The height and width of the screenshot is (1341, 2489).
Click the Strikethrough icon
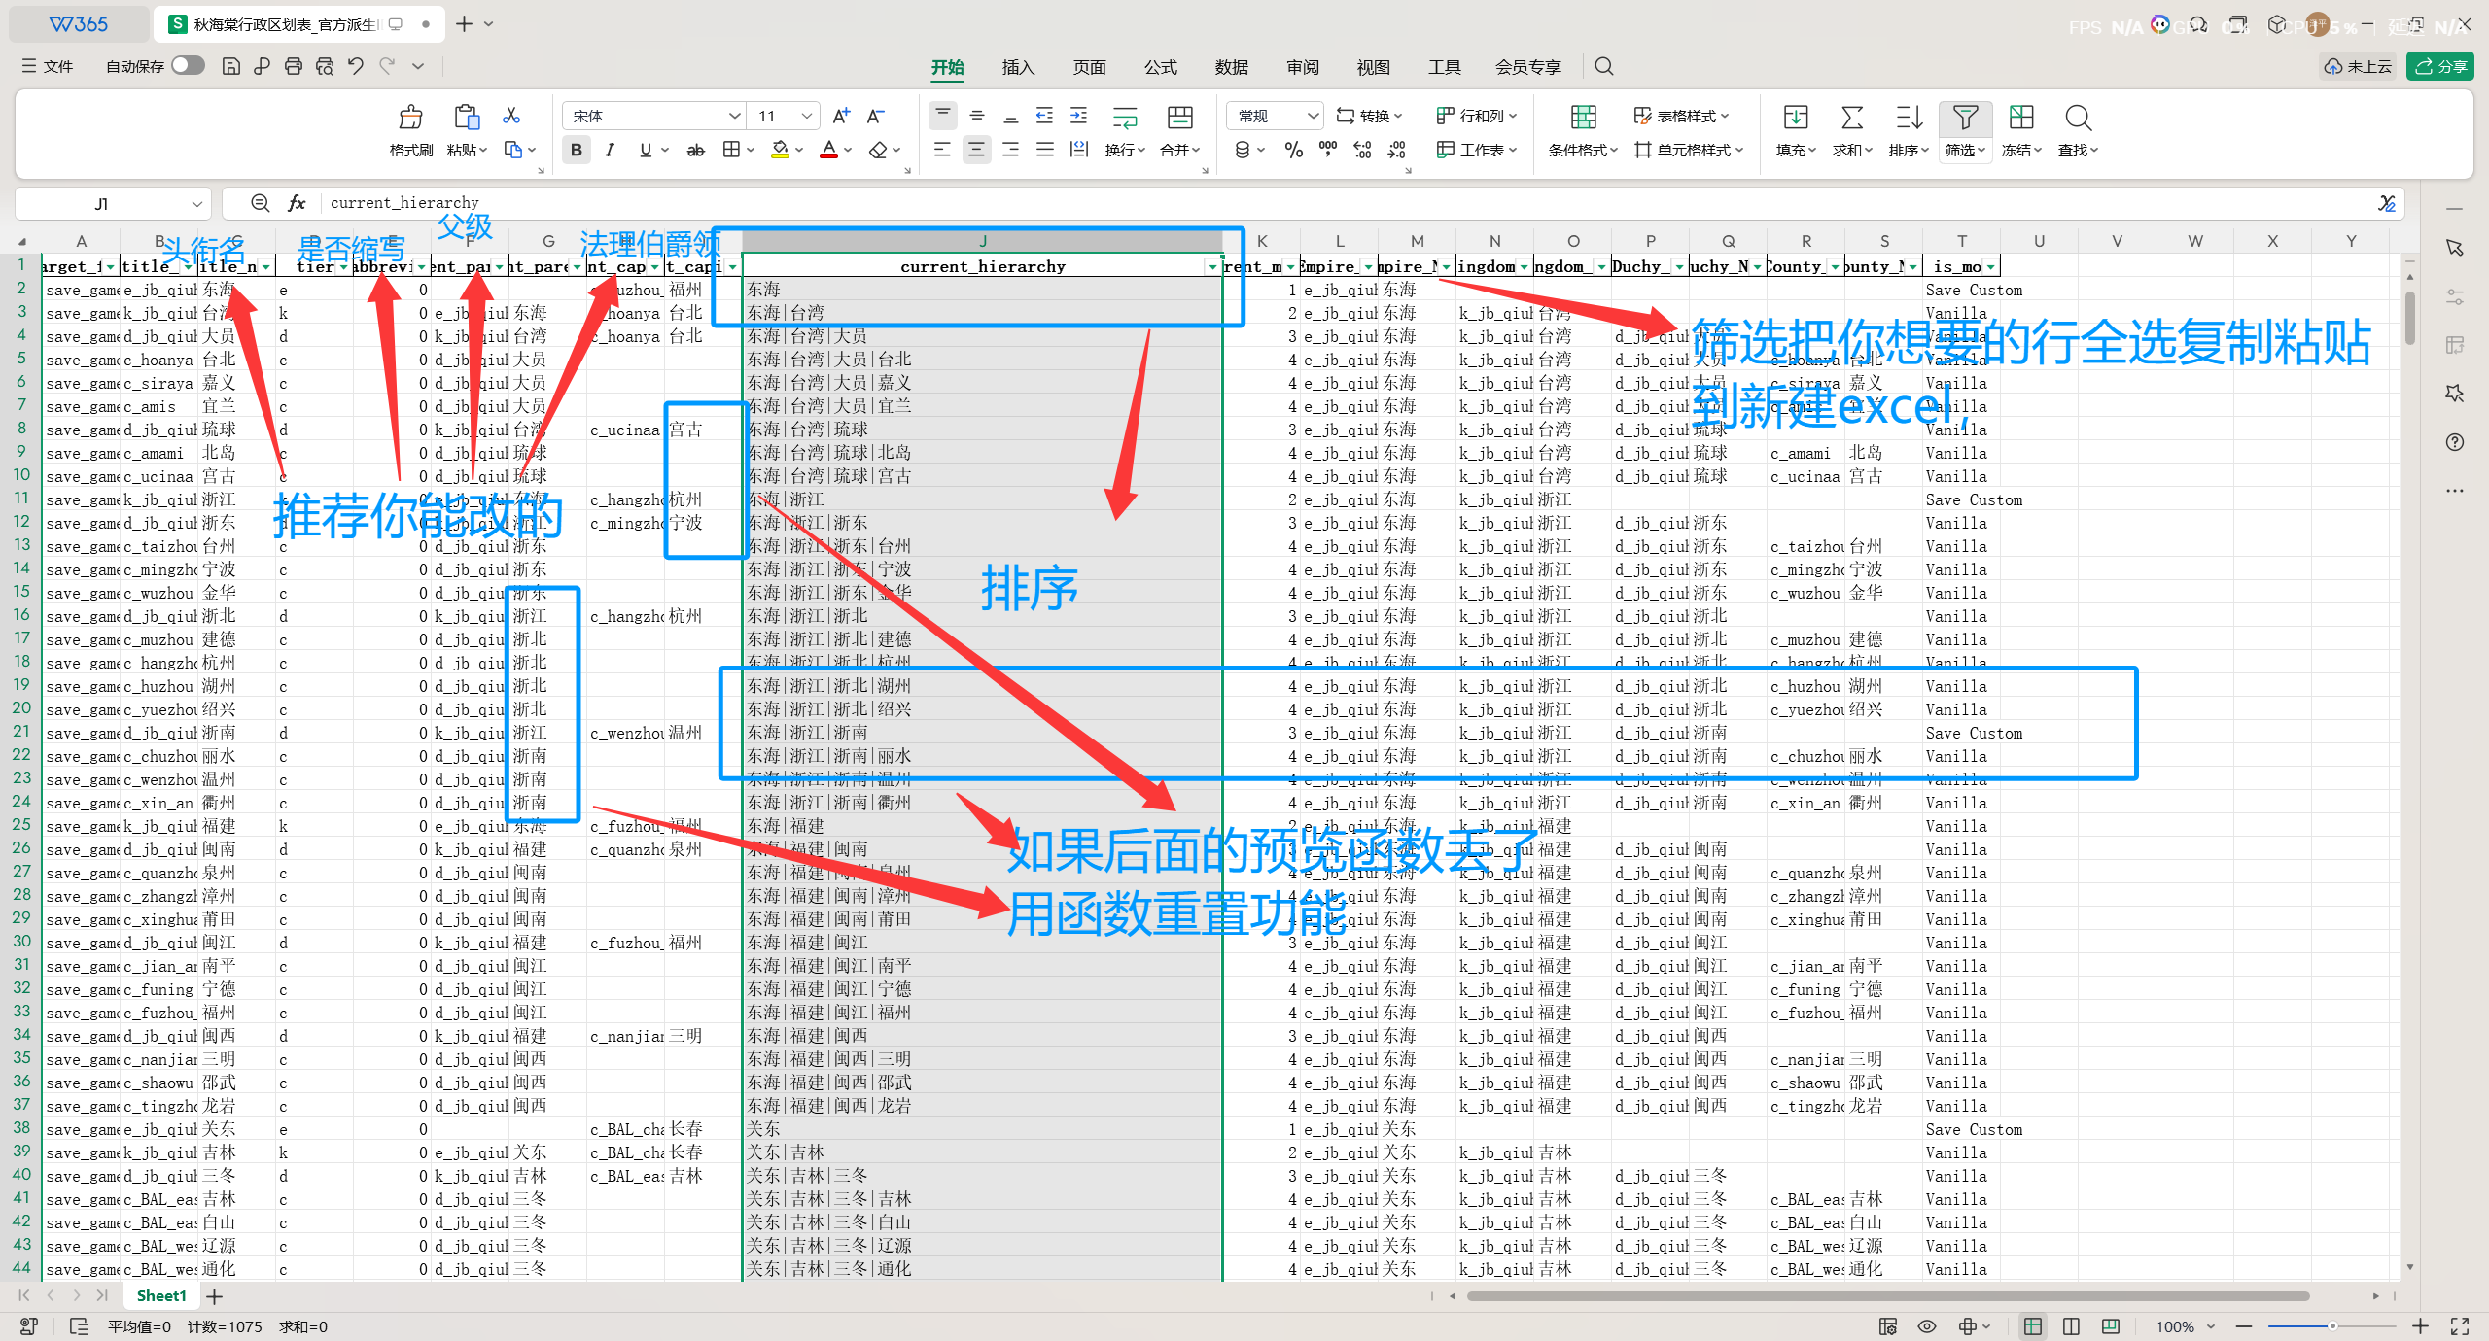pos(695,150)
